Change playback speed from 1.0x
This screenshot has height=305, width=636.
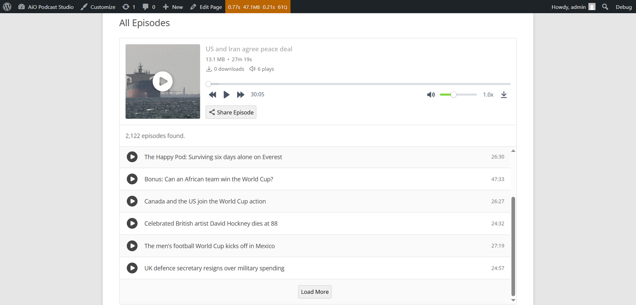point(488,95)
